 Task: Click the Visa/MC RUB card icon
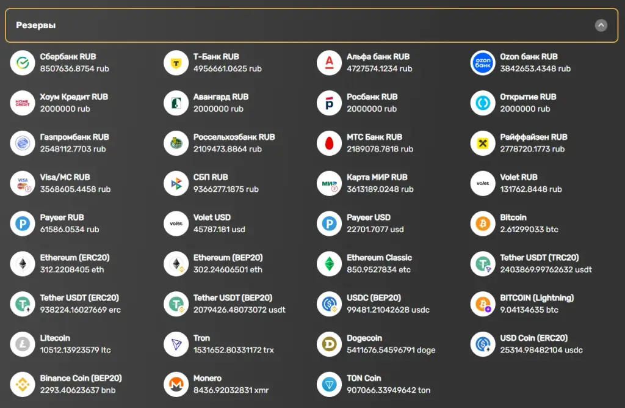coord(23,183)
